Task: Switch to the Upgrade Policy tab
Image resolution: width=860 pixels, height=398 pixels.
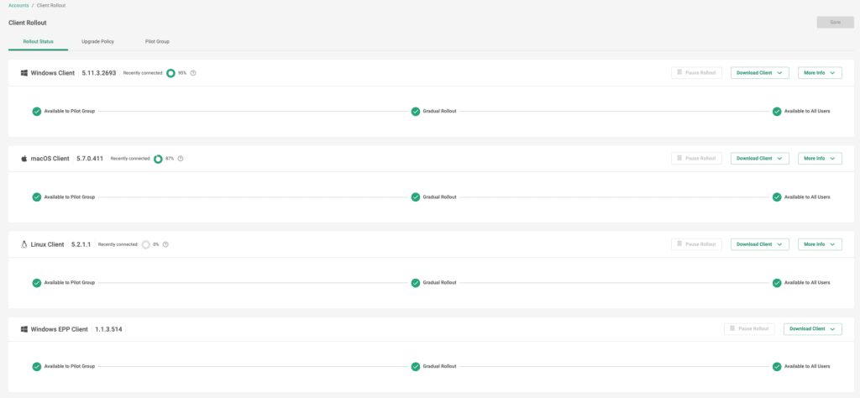Action: pyautogui.click(x=97, y=41)
